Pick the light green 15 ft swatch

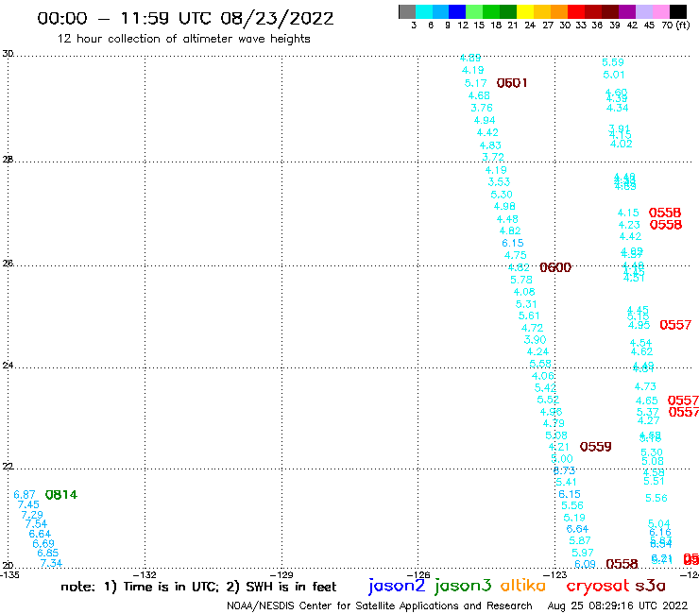pos(474,11)
